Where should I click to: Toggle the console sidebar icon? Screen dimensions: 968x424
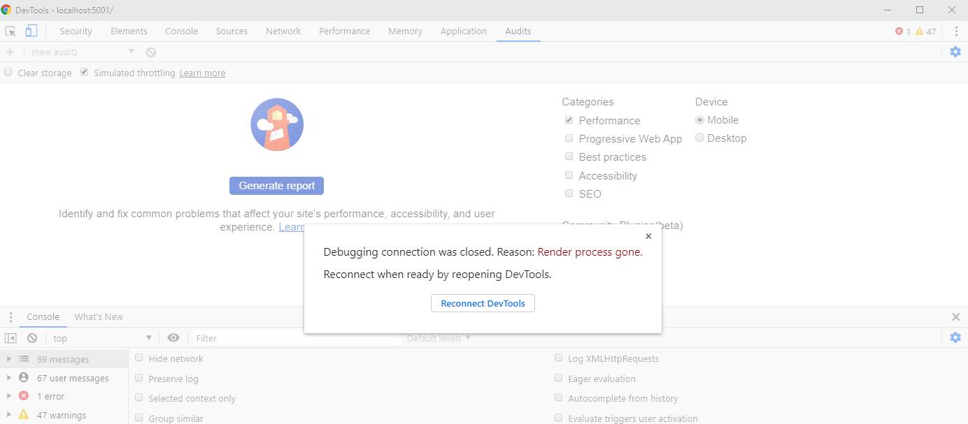tap(10, 338)
